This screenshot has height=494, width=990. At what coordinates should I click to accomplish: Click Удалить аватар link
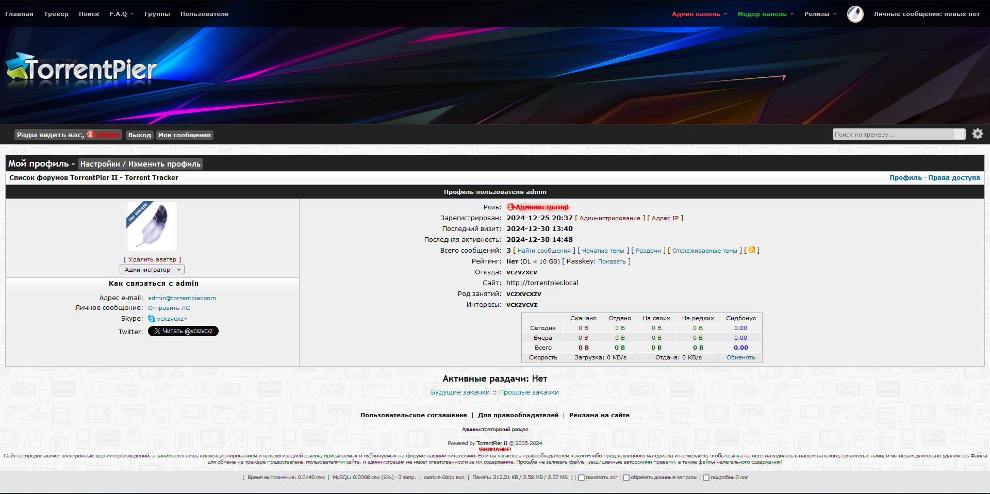[152, 259]
